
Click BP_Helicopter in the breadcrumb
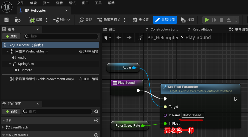[163, 38]
